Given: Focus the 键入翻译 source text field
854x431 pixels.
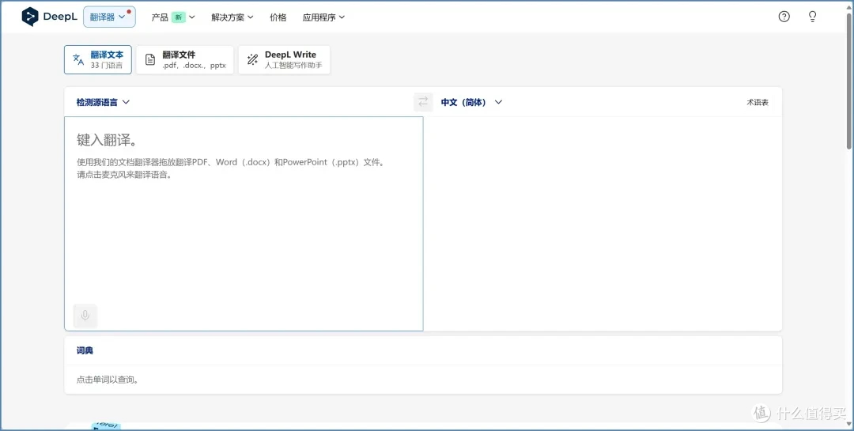Looking at the screenshot, I should [244, 223].
